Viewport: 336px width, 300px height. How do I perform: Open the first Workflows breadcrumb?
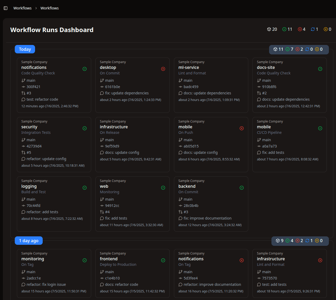point(22,8)
